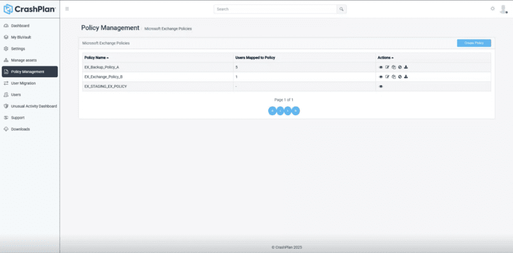Screen dimensions: 513x253
Task: Open Support in the sidebar
Action: [x=30, y=118]
